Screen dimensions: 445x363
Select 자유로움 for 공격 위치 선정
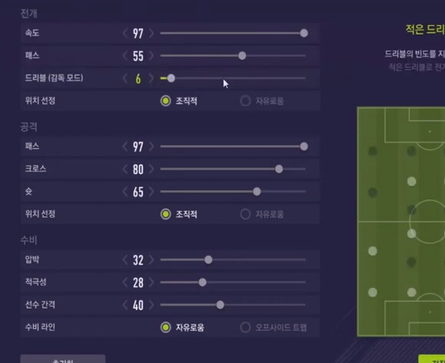click(261, 214)
